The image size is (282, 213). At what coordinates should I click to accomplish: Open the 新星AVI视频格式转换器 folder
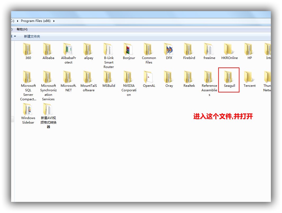(48, 110)
